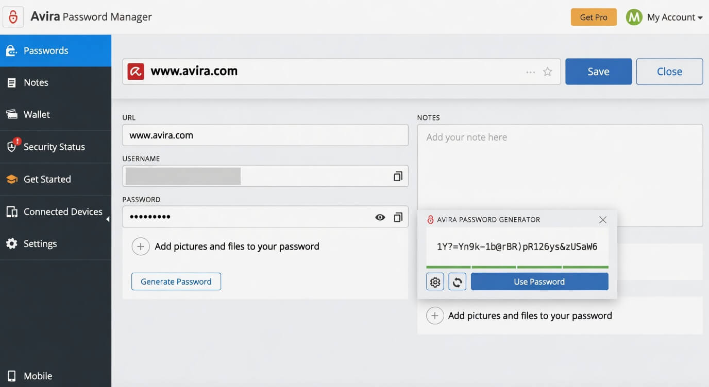Viewport: 709px width, 387px height.
Task: Expand the My Account dropdown
Action: pos(674,17)
